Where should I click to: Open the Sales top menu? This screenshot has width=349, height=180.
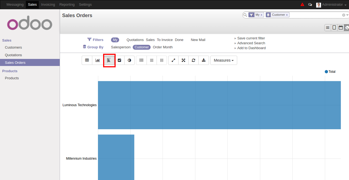(x=32, y=5)
